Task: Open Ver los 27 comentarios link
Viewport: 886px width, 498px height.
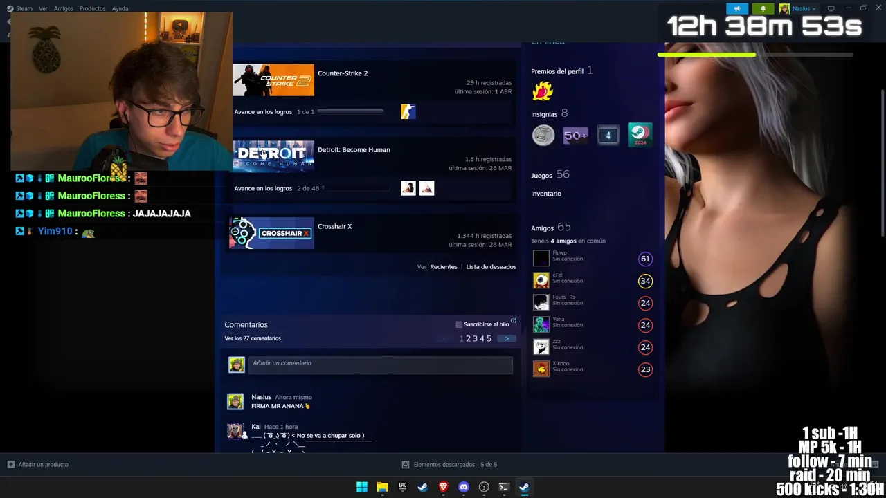Action: tap(253, 338)
